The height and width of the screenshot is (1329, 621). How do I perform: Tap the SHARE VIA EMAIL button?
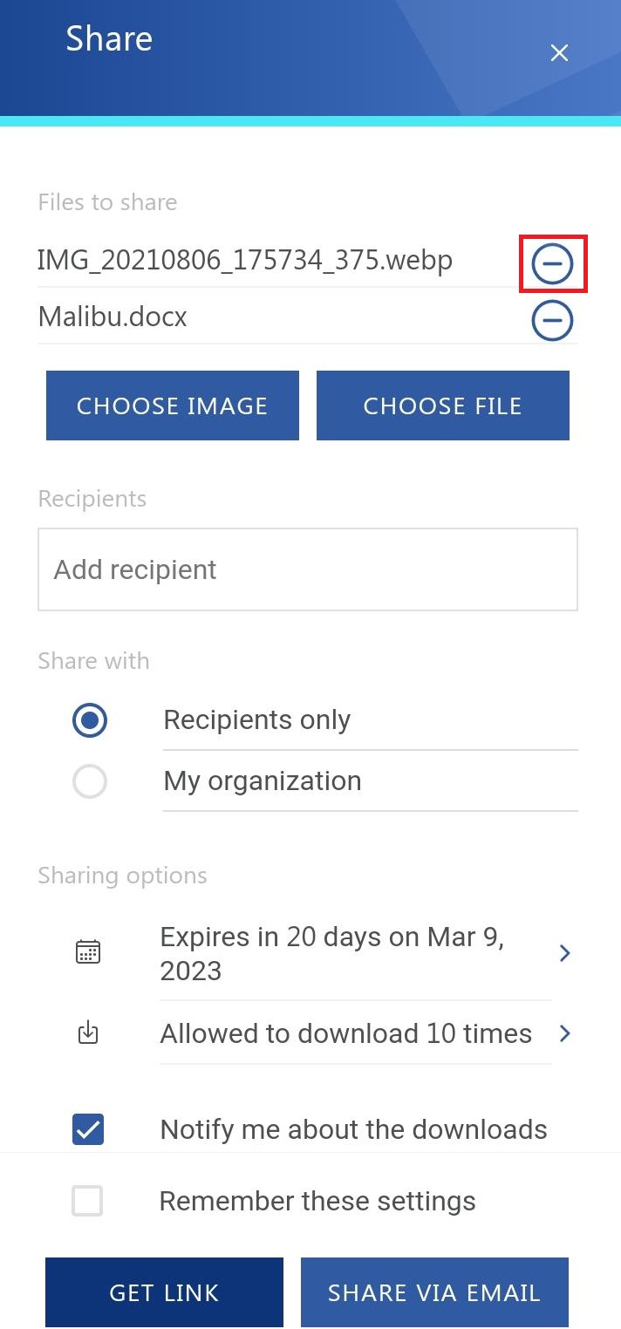click(434, 1292)
